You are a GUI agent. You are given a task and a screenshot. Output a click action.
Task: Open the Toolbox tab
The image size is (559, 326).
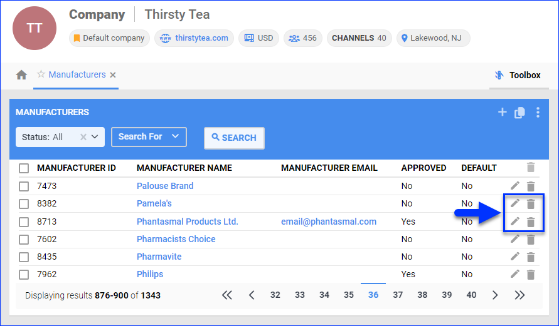coord(518,75)
